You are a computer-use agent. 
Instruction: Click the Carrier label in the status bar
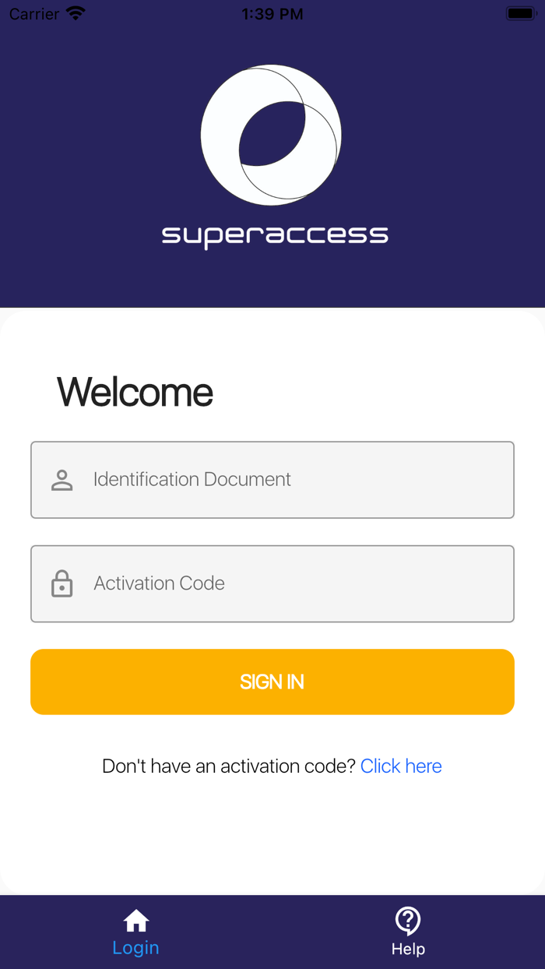click(x=33, y=13)
